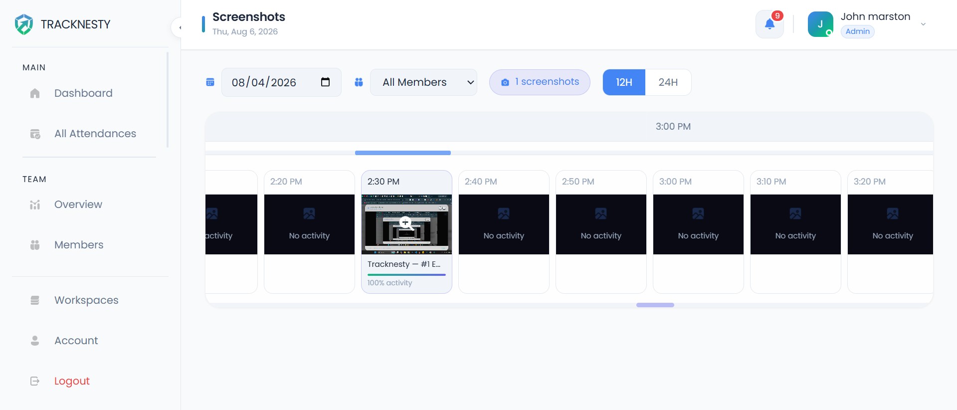The height and width of the screenshot is (410, 957).
Task: Click the 08/04/2026 date field
Action: (x=281, y=82)
